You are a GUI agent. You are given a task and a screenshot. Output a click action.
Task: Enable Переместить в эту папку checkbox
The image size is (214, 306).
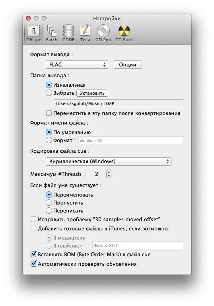click(x=49, y=113)
